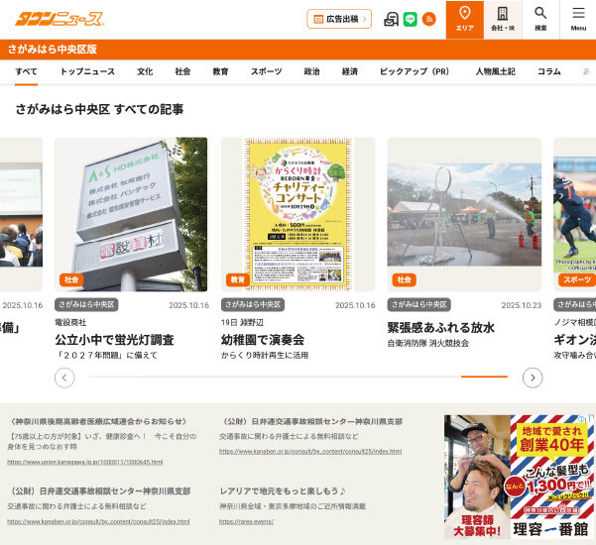Switch to the スポーツ tab
This screenshot has width=596, height=545.
266,71
